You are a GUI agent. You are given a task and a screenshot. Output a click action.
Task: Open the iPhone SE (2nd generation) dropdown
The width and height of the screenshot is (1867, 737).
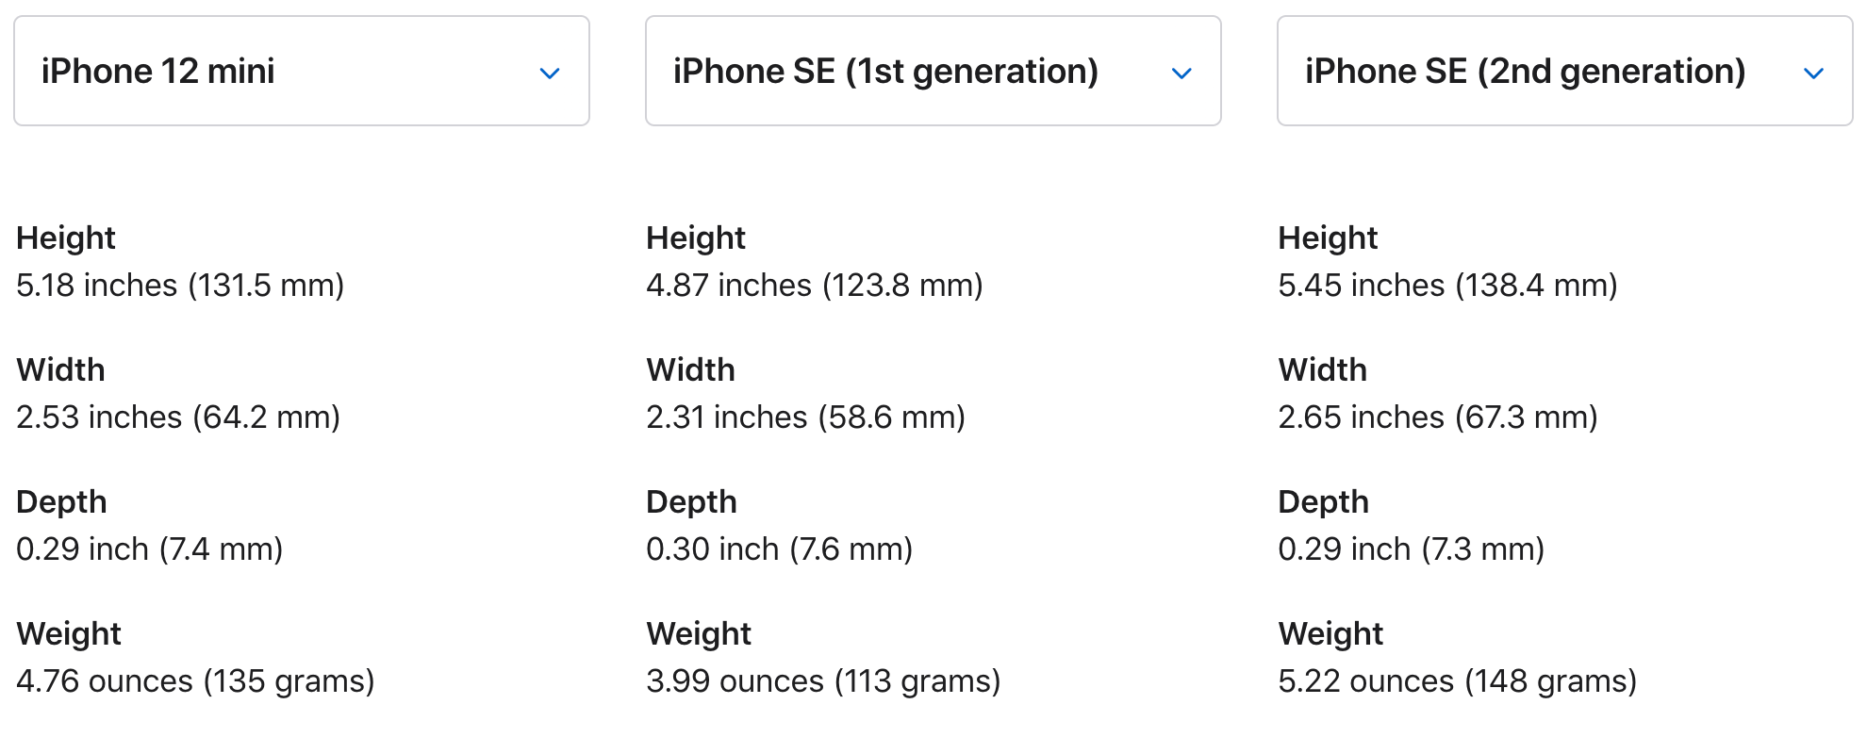(1565, 71)
